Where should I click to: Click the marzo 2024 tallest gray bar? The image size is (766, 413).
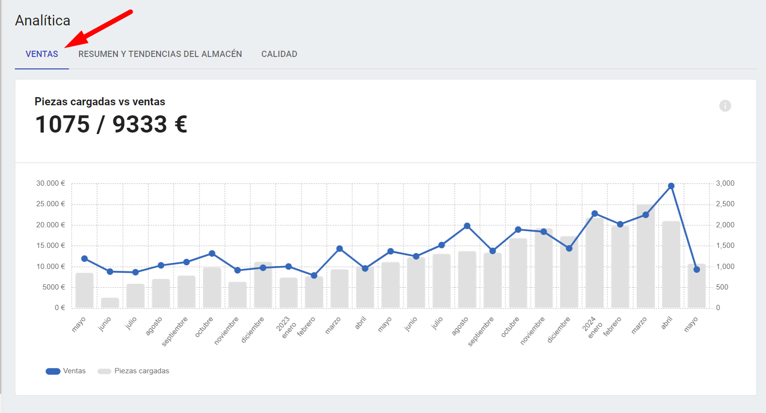(645, 256)
